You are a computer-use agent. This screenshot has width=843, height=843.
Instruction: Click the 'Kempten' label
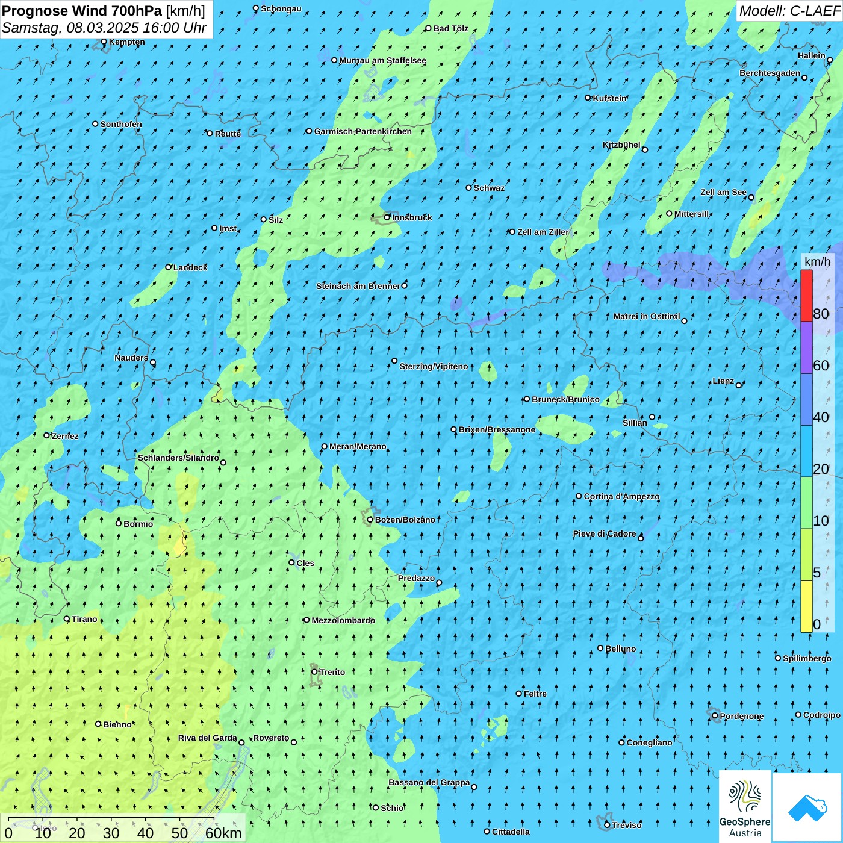tap(127, 42)
